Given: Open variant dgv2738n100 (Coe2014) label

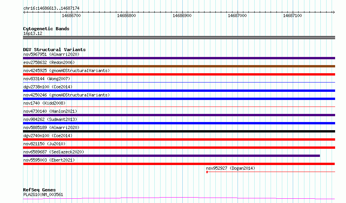Looking at the screenshot, I should tap(48, 87).
